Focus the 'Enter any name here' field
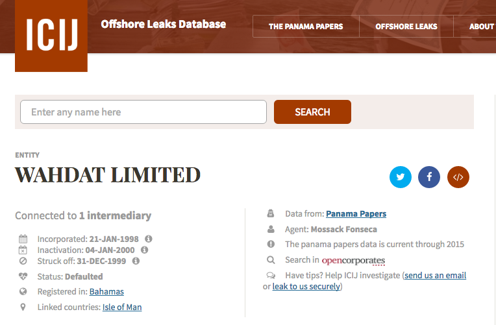The height and width of the screenshot is (325, 496). point(143,112)
